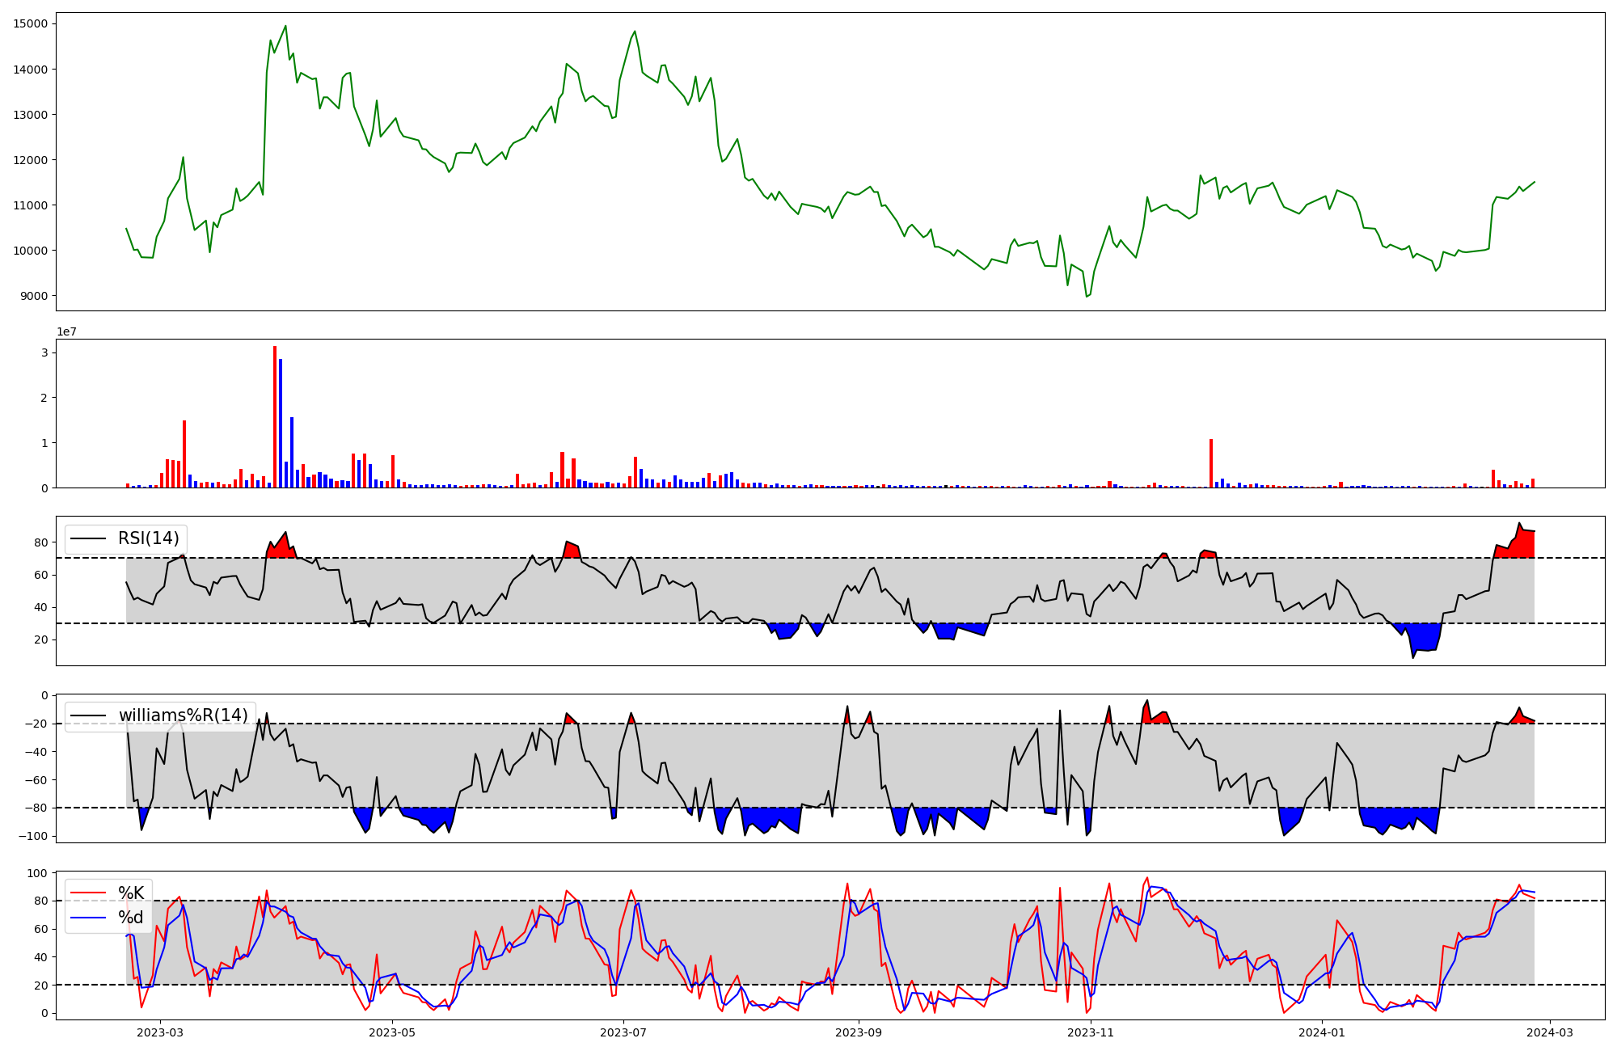Click the RSI(14) legend label
Screen dimensions: 1617x1051
pos(149,538)
